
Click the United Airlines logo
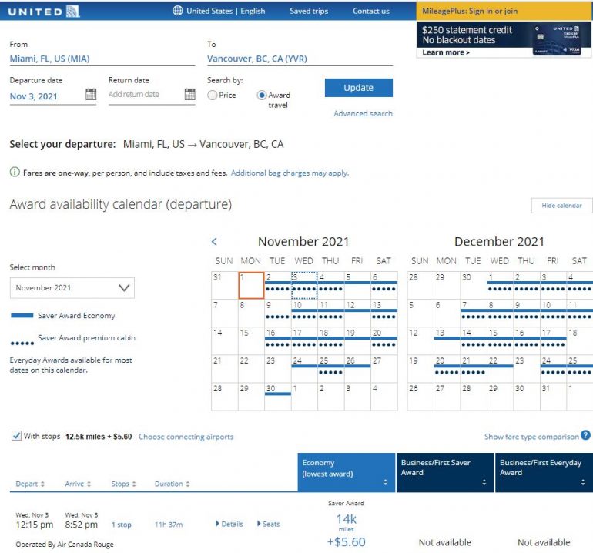point(44,11)
